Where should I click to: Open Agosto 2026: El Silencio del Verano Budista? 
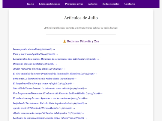click(x=44, y=108)
